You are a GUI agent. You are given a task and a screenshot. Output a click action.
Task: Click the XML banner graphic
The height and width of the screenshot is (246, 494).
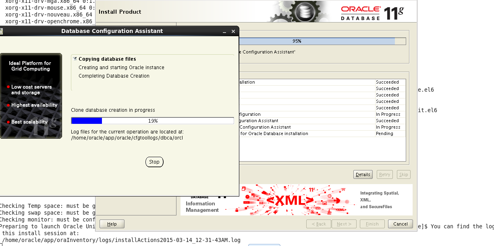(290, 200)
